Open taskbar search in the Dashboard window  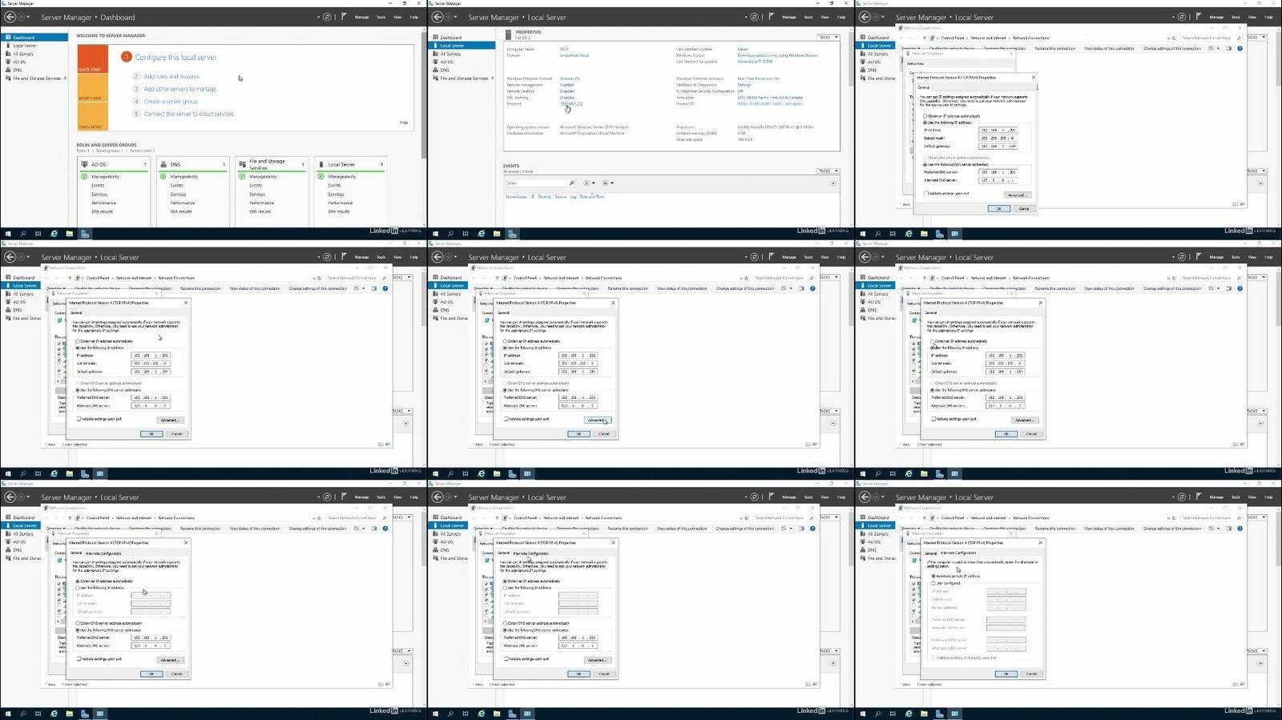(x=23, y=234)
